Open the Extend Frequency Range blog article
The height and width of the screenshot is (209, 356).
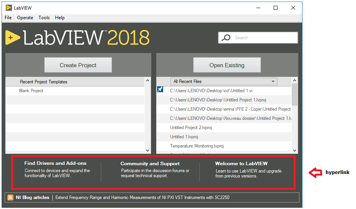[x=142, y=197]
